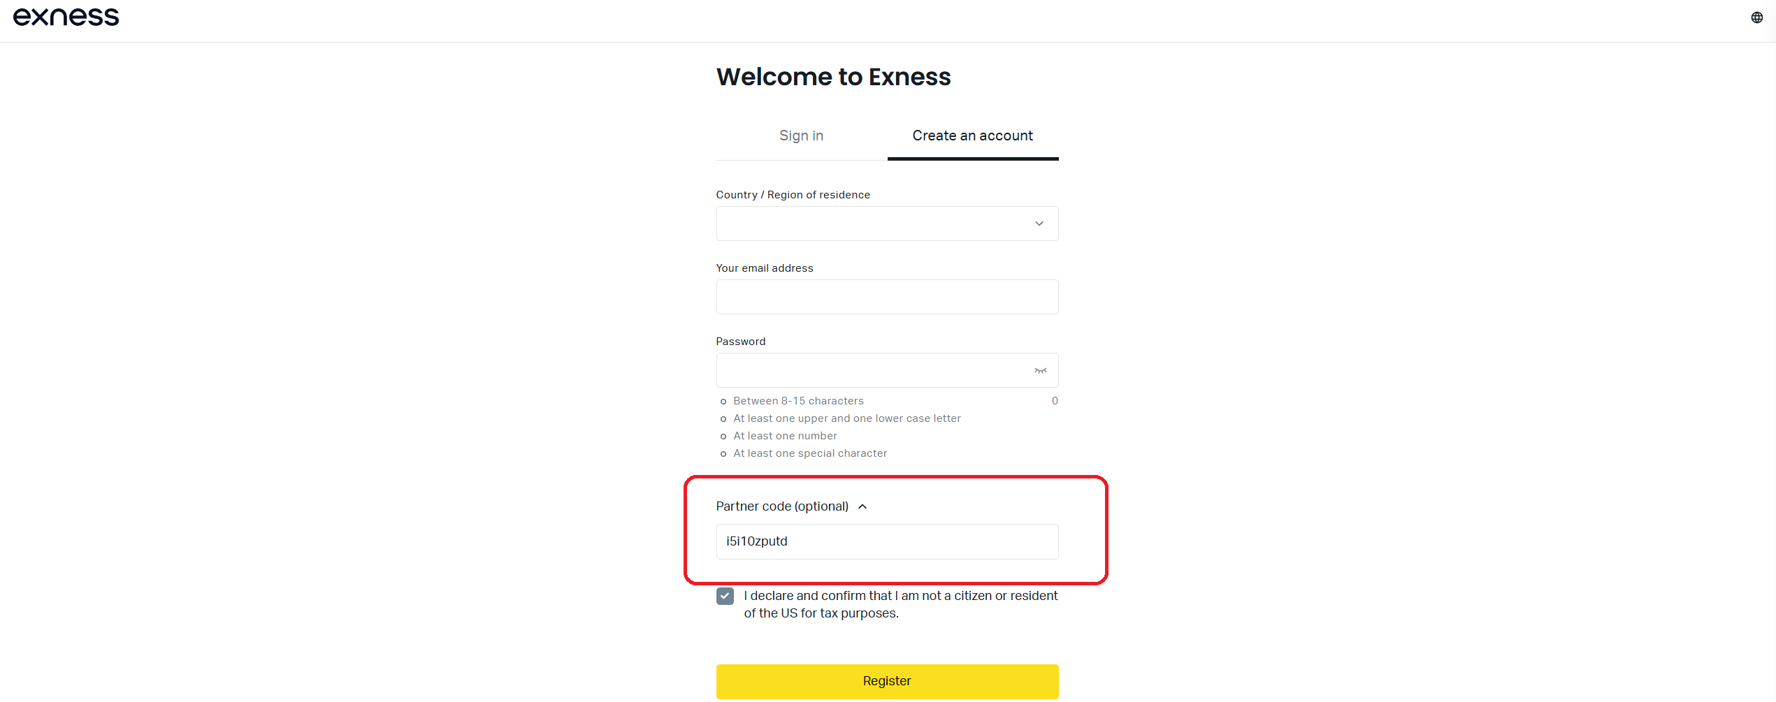Click the "Partner code (optional)" label
This screenshot has height=702, width=1776.
pos(782,506)
